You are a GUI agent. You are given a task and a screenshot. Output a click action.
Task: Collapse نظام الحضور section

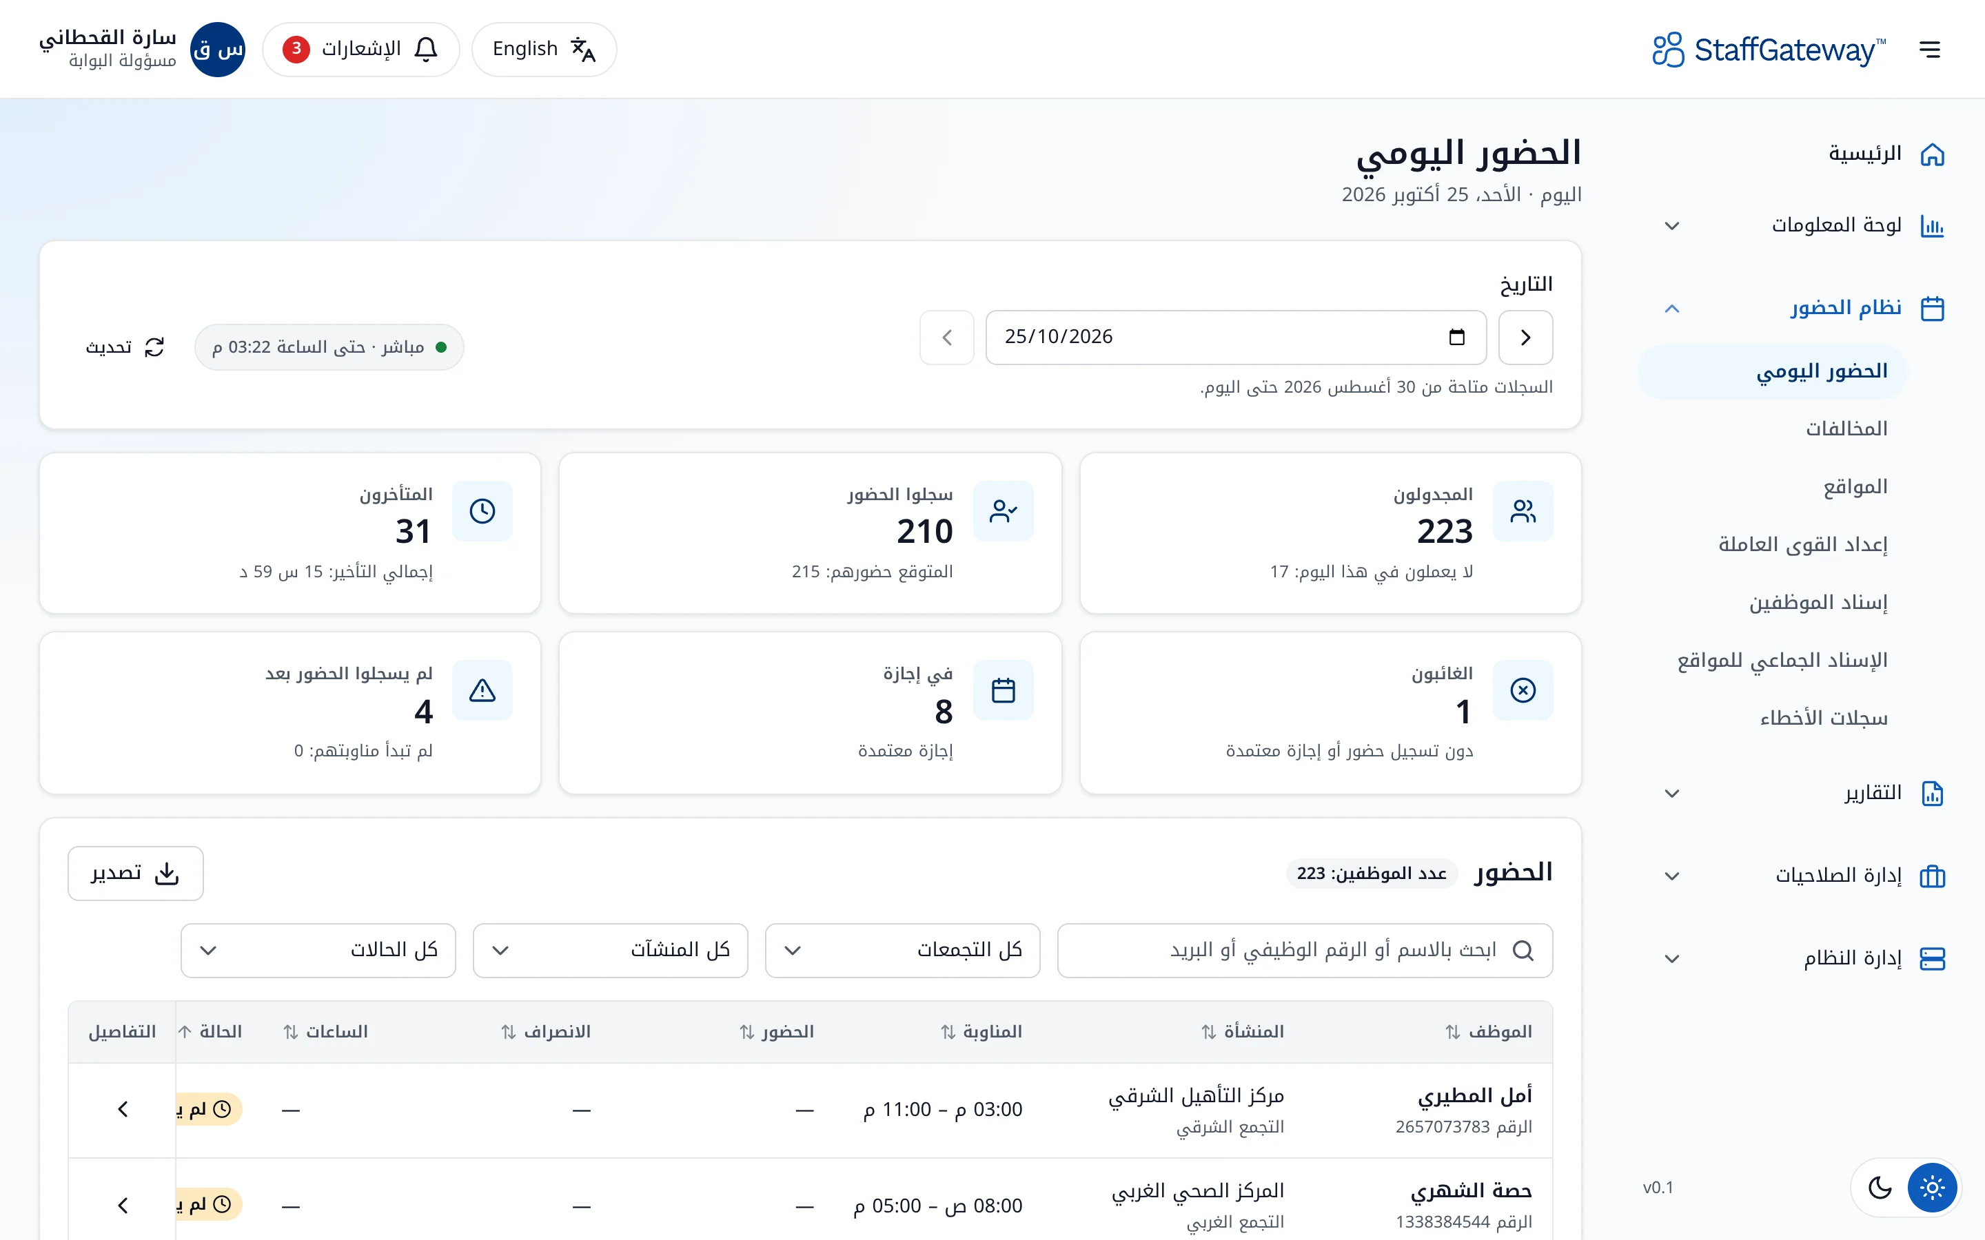pyautogui.click(x=1804, y=309)
